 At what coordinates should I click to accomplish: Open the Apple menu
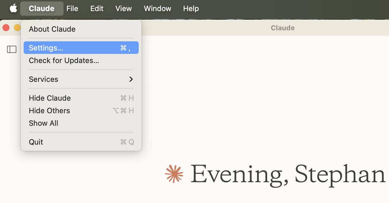pos(13,9)
